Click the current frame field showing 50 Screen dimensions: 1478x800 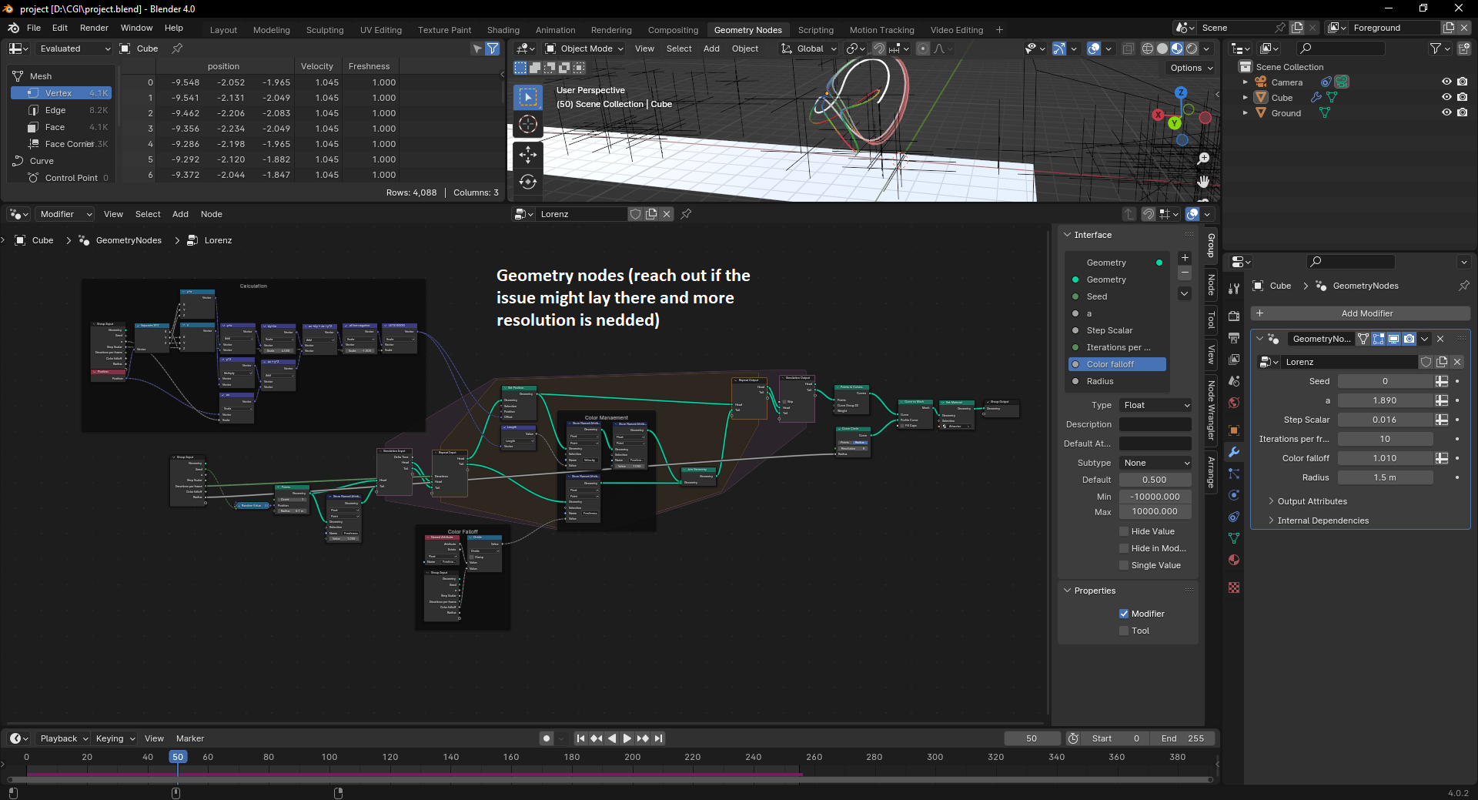[1032, 738]
